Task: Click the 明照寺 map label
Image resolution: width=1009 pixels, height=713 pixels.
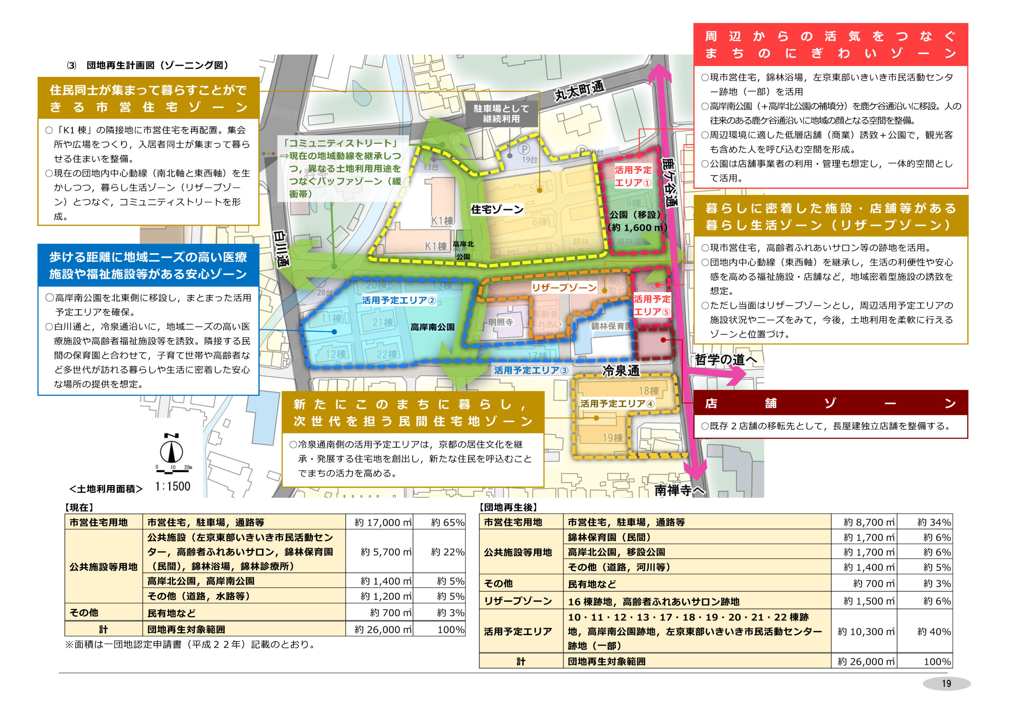Action: (501, 322)
